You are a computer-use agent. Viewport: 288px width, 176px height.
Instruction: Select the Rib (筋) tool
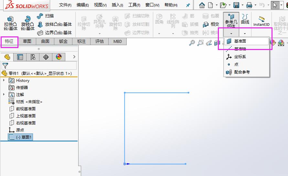[x=188, y=16]
